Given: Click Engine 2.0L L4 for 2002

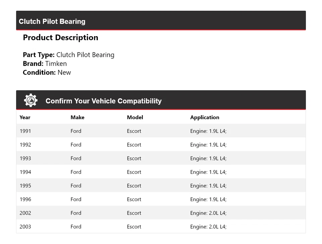Looking at the screenshot, I should coord(208,213).
